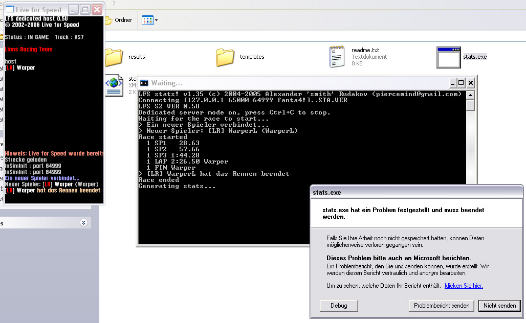This screenshot has width=526, height=323.
Task: Close the Waiting... console window
Action: [x=471, y=83]
